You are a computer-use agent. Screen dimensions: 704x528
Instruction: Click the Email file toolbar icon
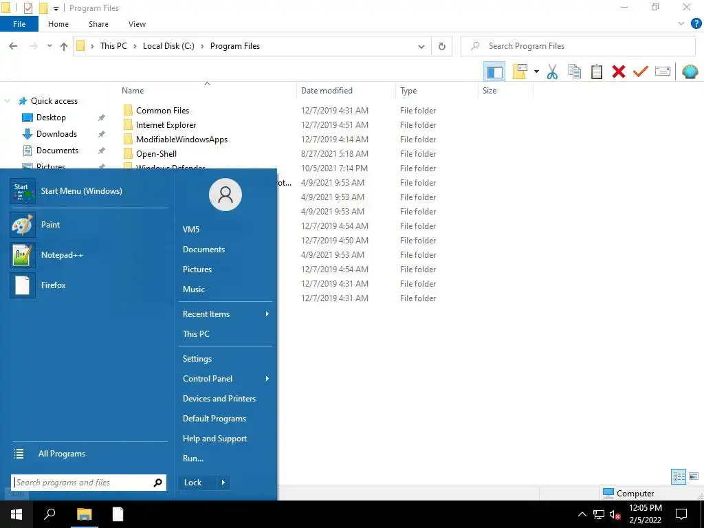coord(663,71)
